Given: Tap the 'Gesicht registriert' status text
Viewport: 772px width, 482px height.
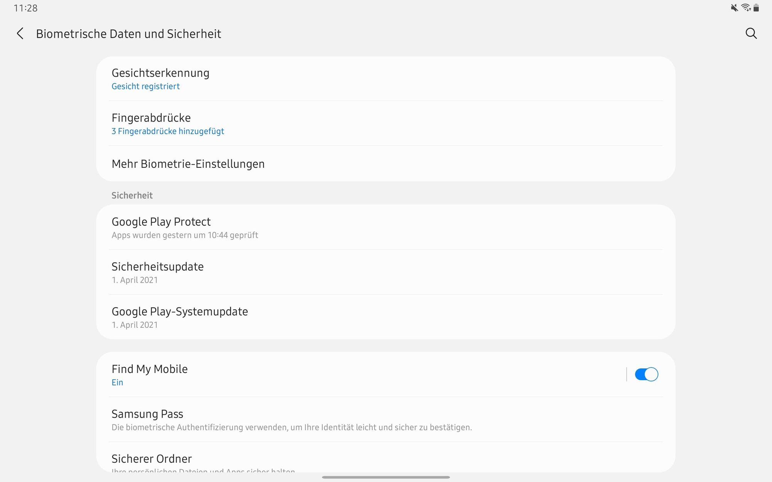Looking at the screenshot, I should tap(146, 86).
